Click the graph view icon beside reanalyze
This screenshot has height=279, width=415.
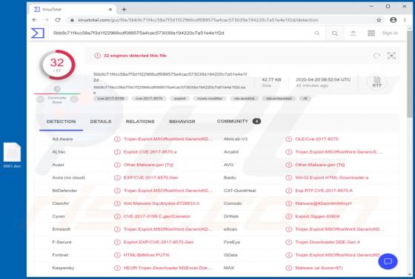point(391,56)
